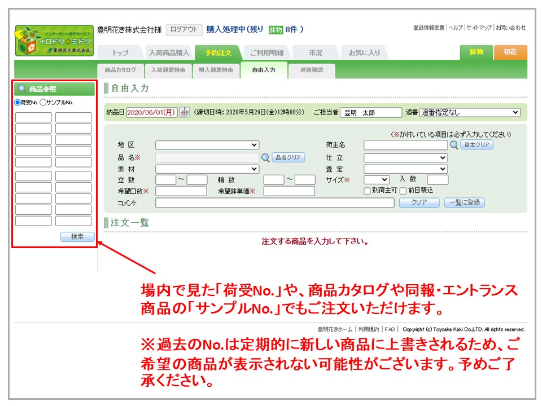Screen dimensions: 542x406
Task: Click the ログアウト button
Action: point(184,29)
